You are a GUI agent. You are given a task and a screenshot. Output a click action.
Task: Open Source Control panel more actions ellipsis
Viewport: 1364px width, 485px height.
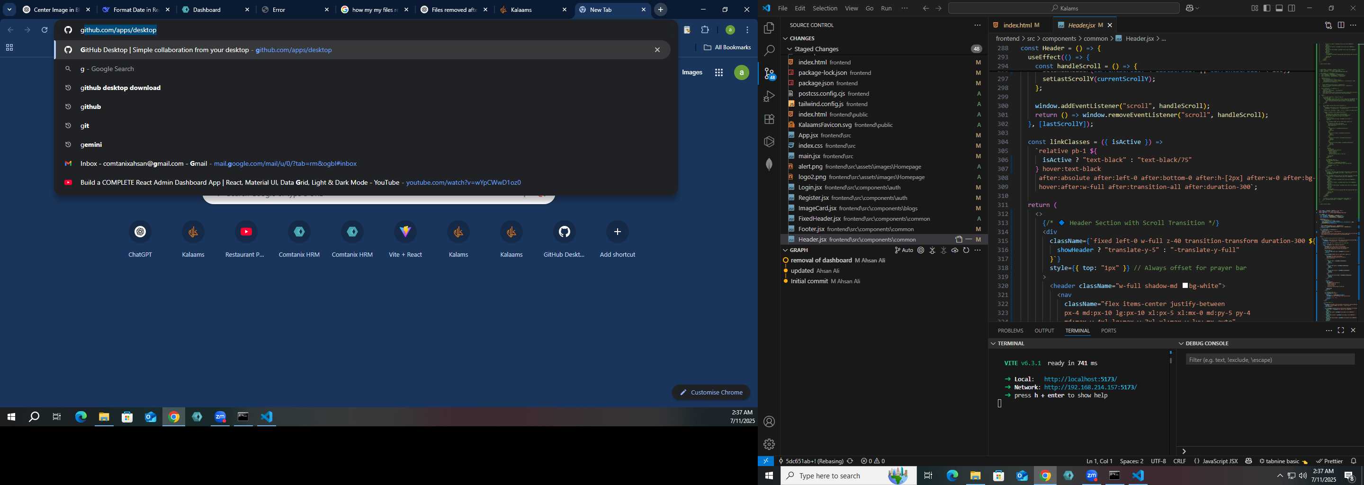978,25
